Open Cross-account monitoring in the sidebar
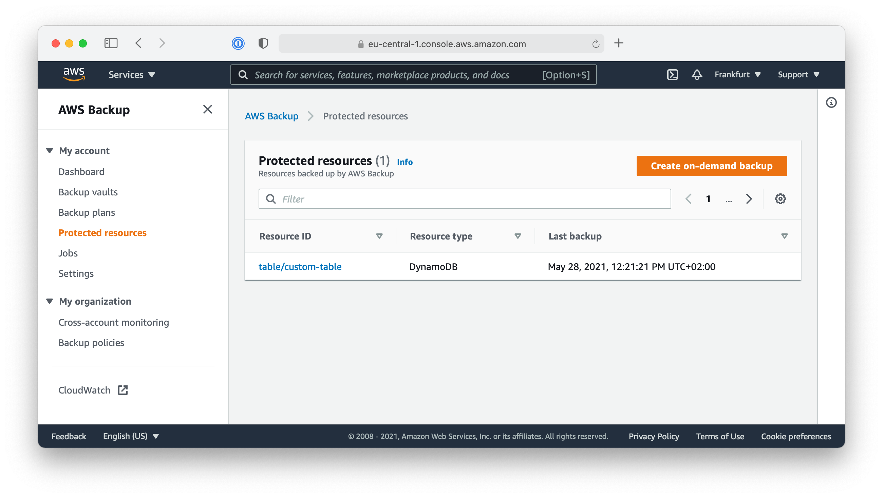Screen dimensions: 883x498 (x=113, y=322)
